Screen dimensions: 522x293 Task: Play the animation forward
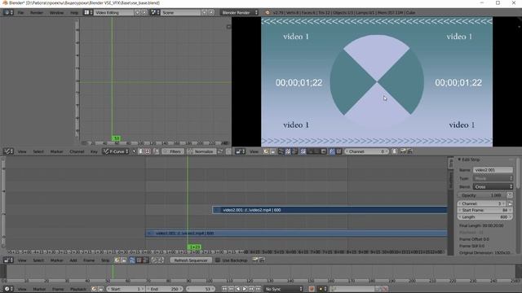pos(245,289)
